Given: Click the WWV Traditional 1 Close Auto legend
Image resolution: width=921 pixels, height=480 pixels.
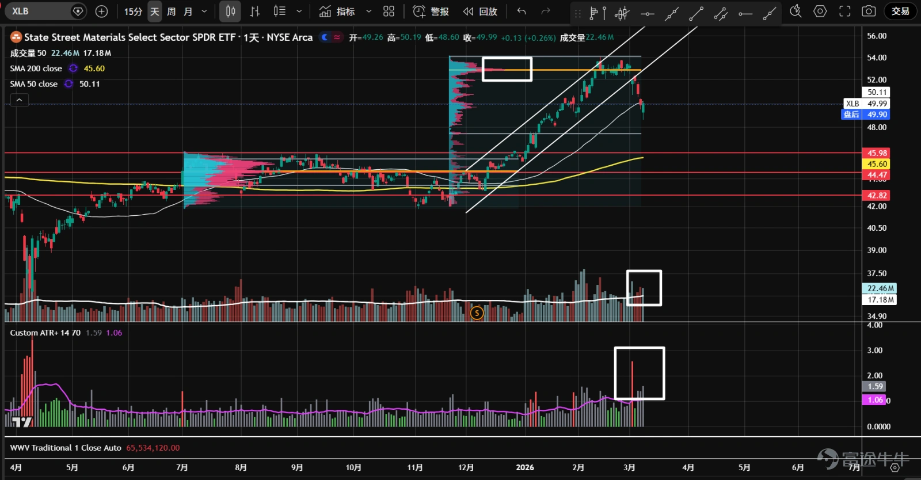Looking at the screenshot, I should [66, 448].
